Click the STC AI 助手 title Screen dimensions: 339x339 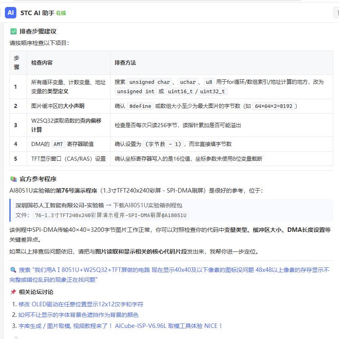(37, 13)
